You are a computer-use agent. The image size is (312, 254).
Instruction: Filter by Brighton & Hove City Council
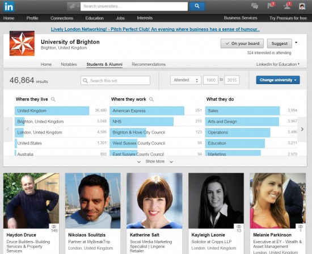click(x=156, y=132)
